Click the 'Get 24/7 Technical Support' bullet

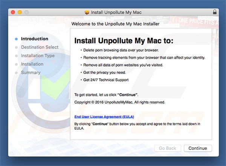point(106,80)
